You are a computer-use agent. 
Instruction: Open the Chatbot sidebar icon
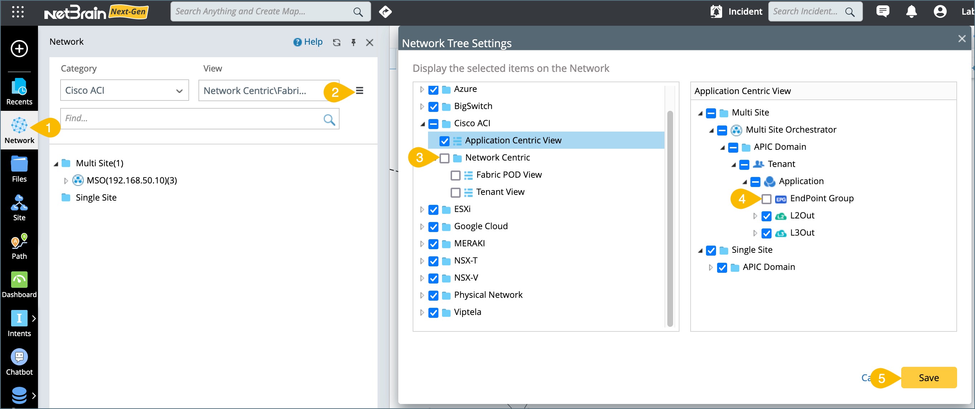click(x=19, y=361)
